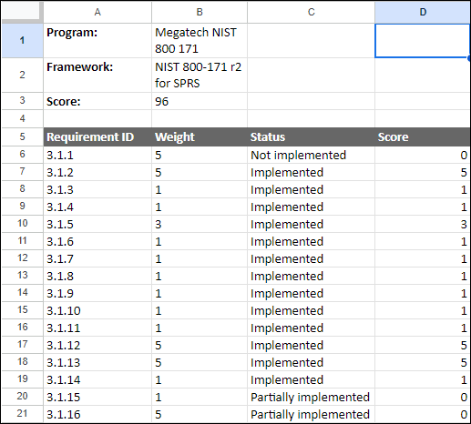Image resolution: width=471 pixels, height=424 pixels.
Task: Select row 15 header
Action: [x=22, y=310]
